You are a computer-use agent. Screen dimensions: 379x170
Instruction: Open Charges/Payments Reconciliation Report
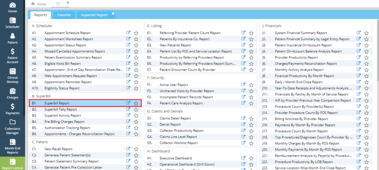pyautogui.click(x=306, y=64)
